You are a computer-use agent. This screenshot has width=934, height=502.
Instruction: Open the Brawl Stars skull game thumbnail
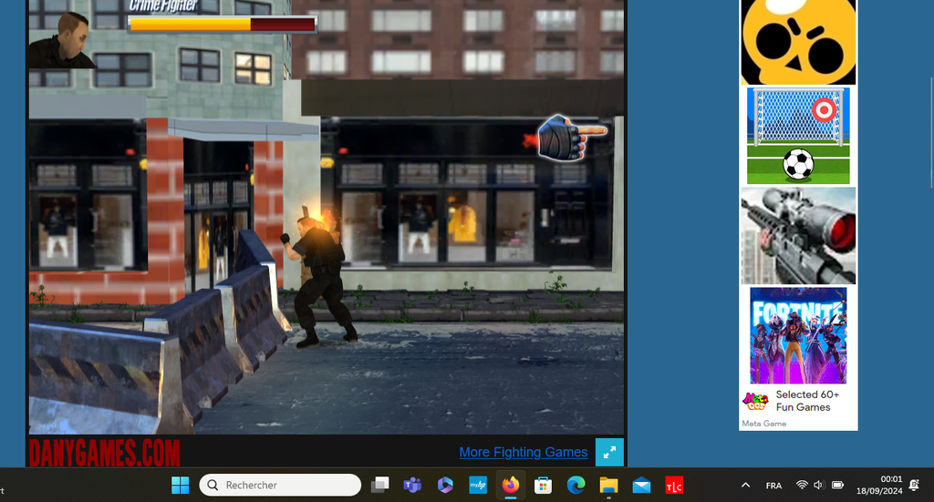(798, 42)
